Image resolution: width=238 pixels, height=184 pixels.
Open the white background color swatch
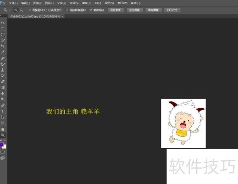[x=4, y=147]
